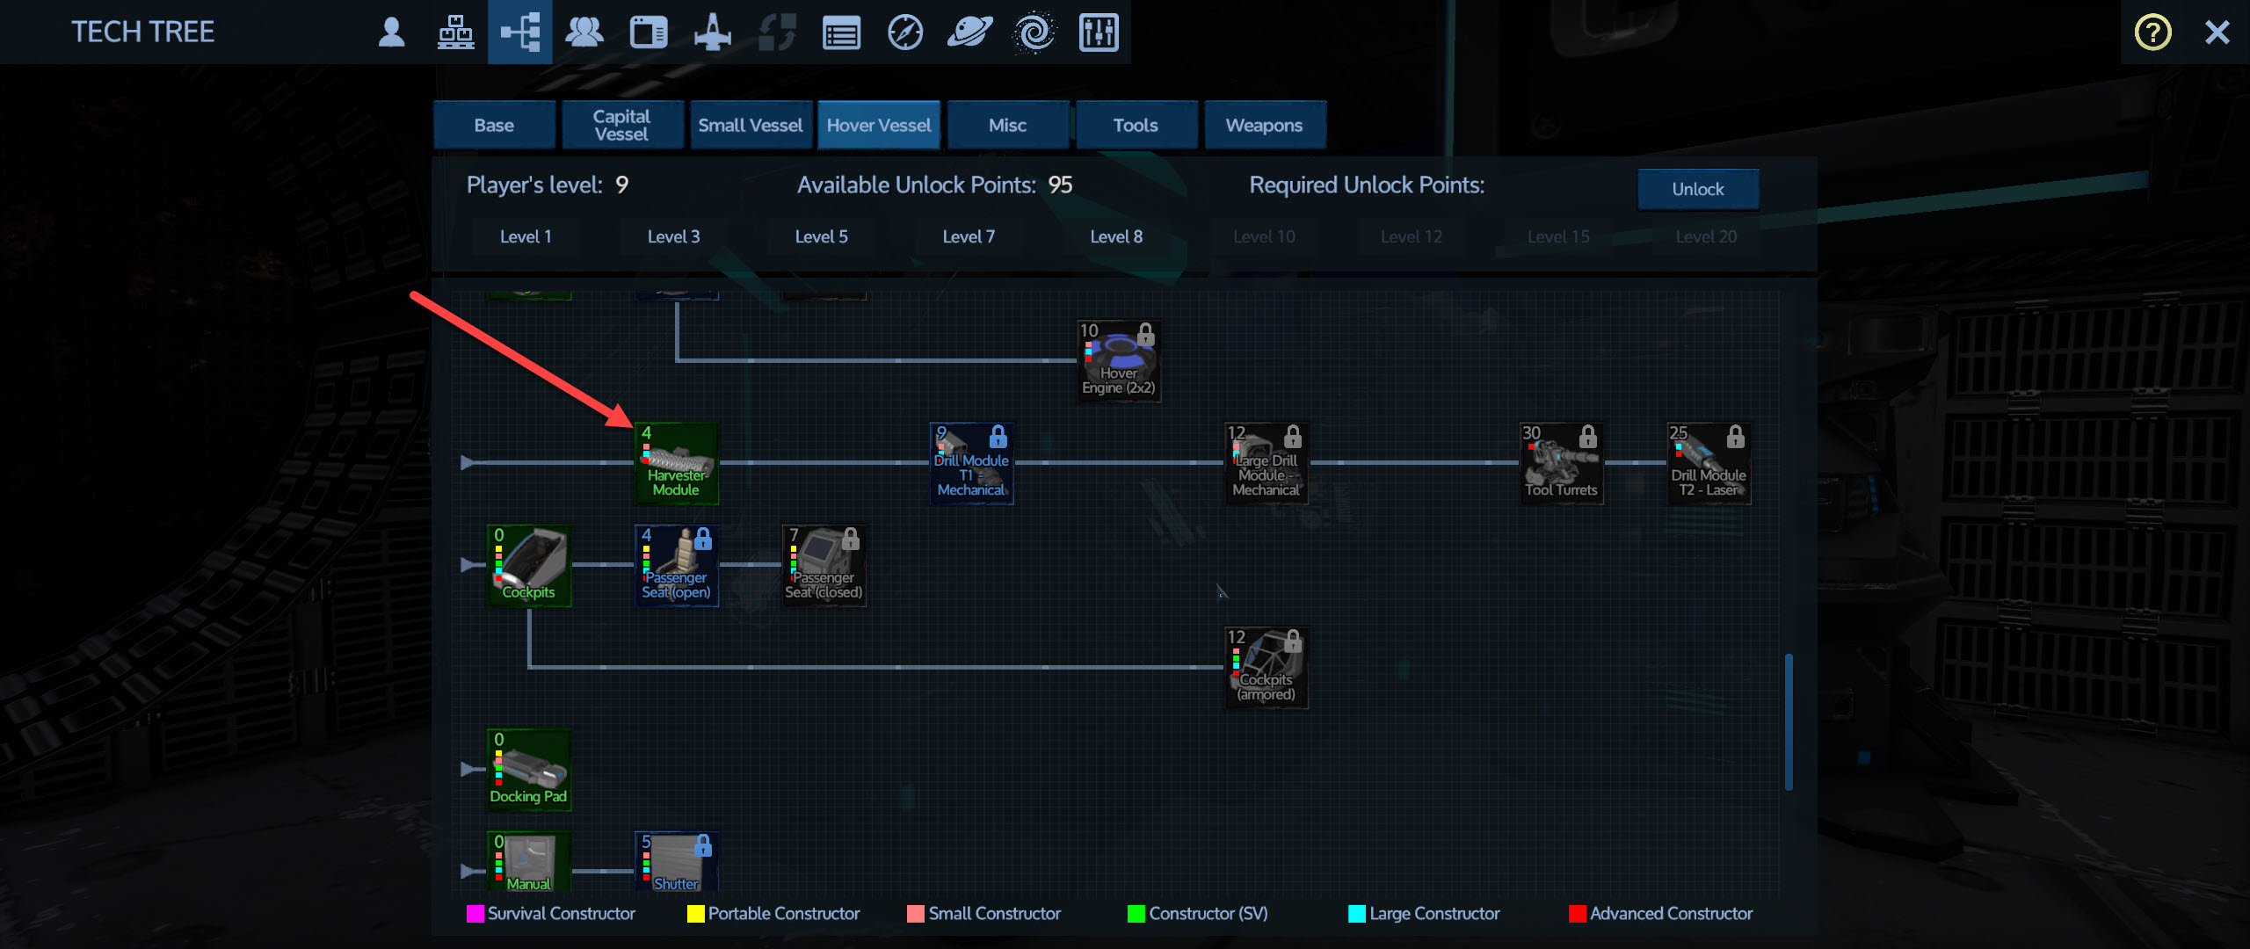2250x949 pixels.
Task: Click the dimmed Level 15 label
Action: [x=1558, y=236]
